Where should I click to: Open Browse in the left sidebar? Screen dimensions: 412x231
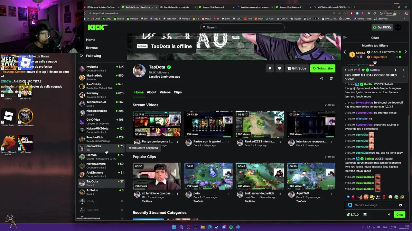[92, 48]
